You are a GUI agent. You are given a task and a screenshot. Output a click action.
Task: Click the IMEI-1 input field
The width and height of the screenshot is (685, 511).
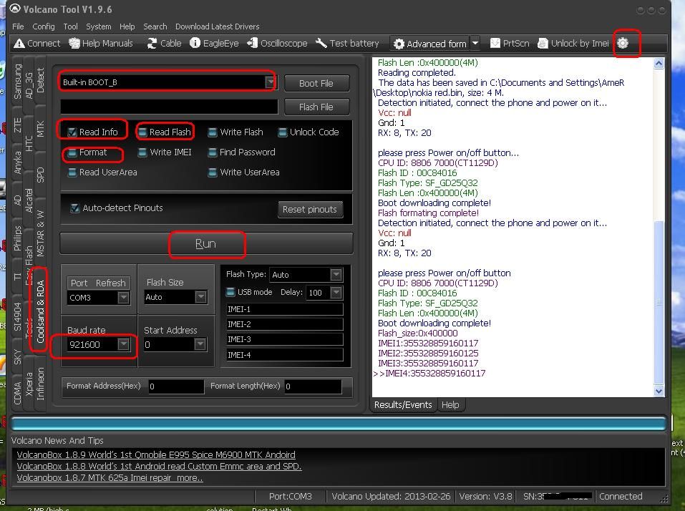[x=284, y=309]
